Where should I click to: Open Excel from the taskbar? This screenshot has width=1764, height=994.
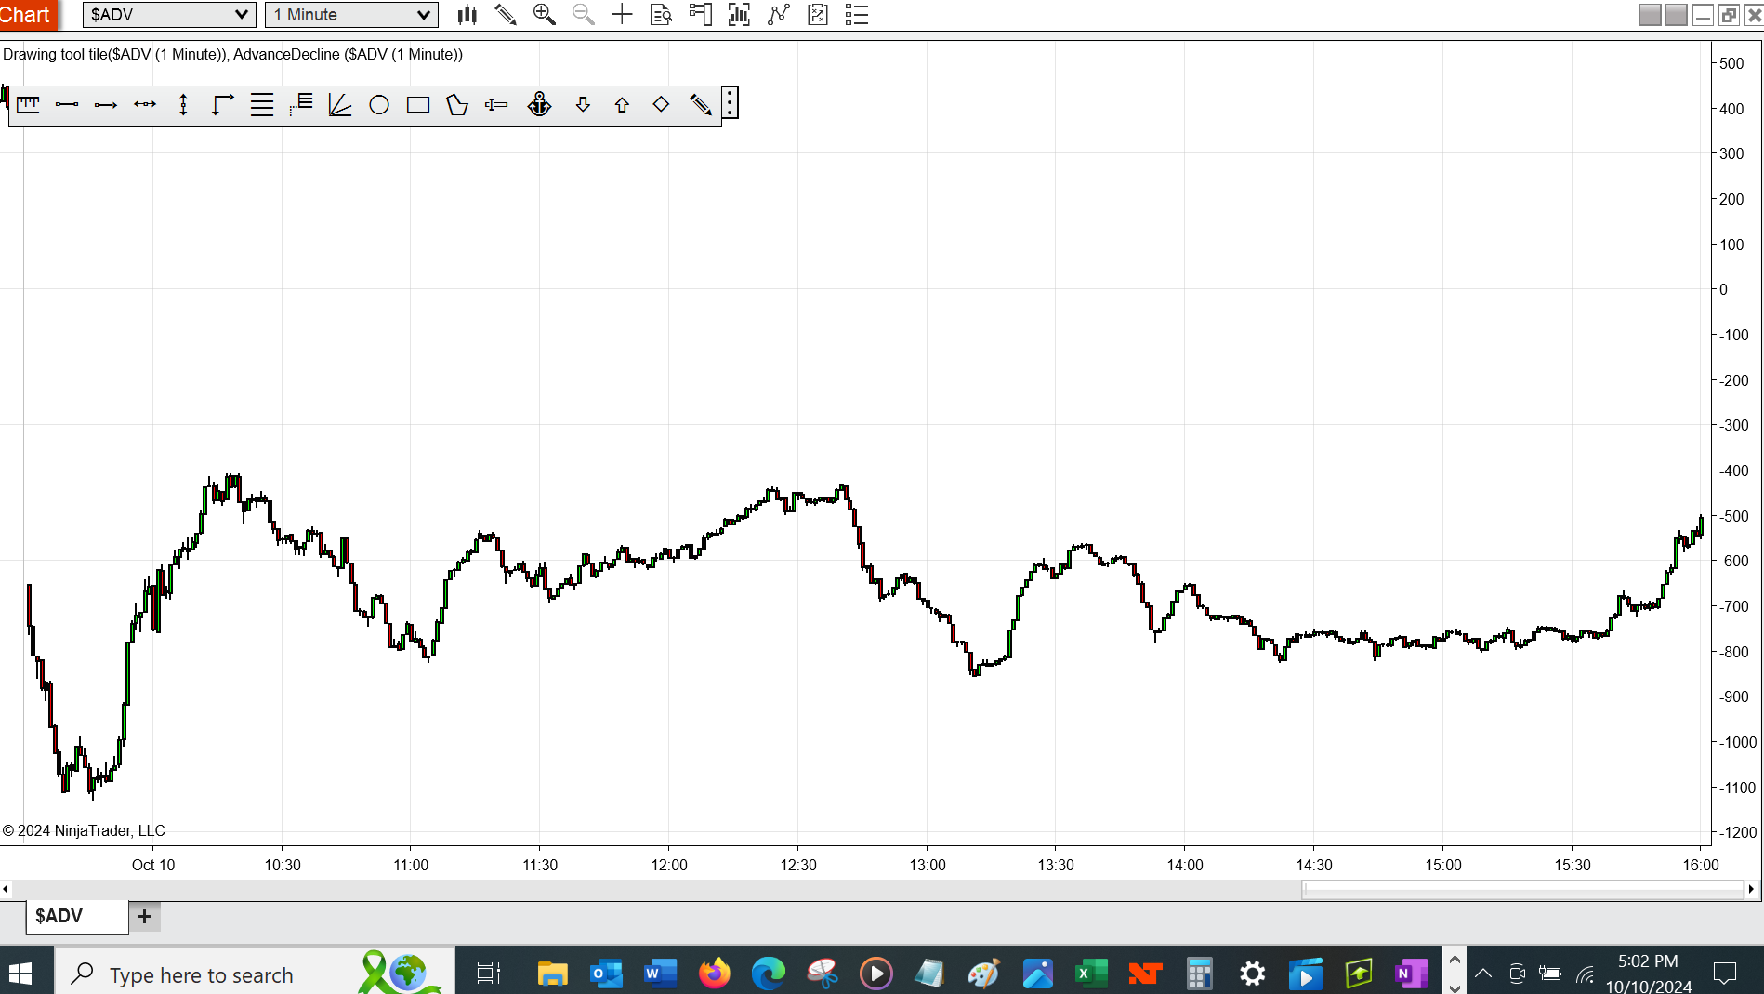[1091, 974]
